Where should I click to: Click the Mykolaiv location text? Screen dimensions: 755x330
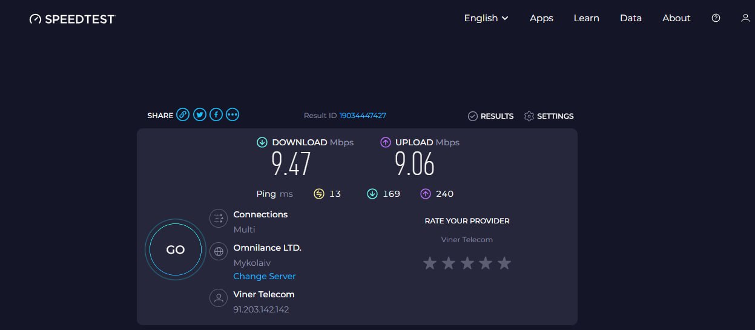(252, 263)
